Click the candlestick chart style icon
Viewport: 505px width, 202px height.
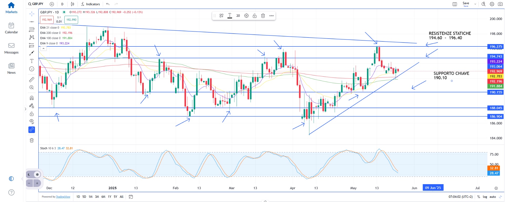(x=72, y=4)
